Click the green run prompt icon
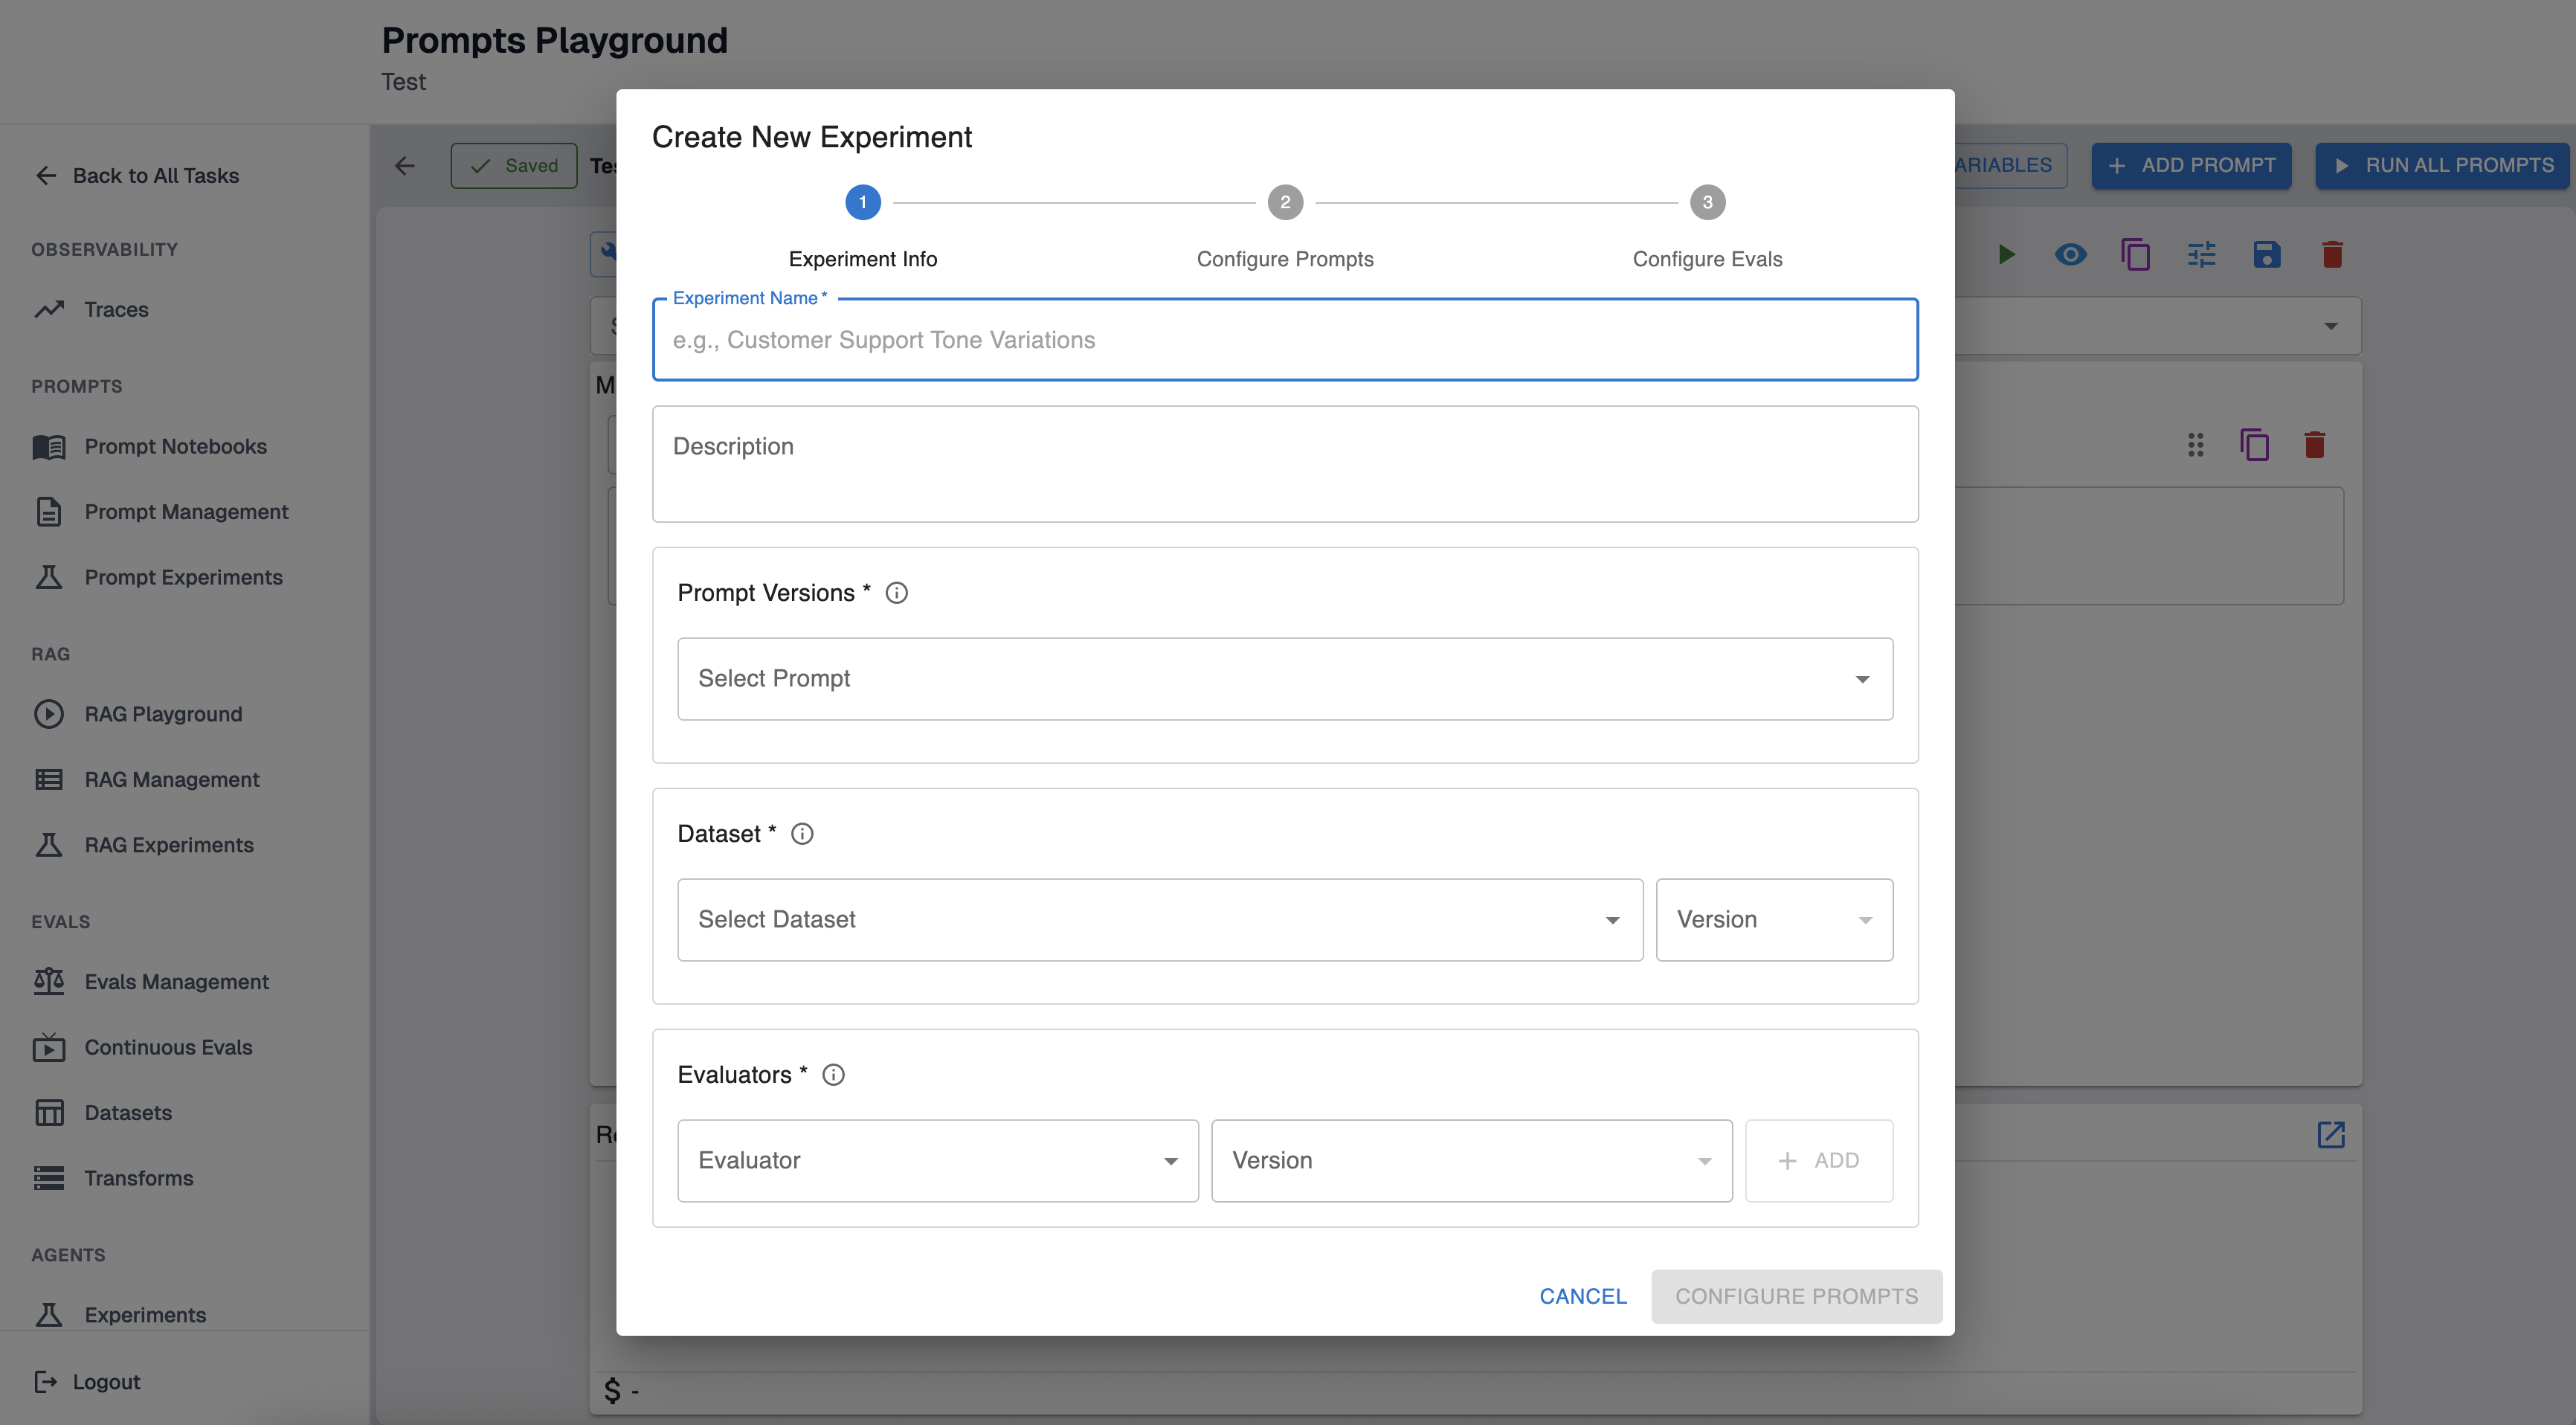This screenshot has height=1425, width=2576. [2006, 254]
